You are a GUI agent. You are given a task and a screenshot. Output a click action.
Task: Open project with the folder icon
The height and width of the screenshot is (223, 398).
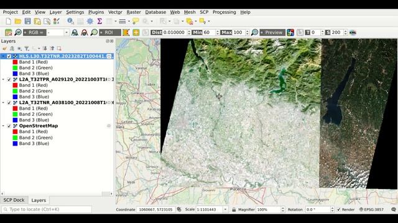[x=18, y=21]
